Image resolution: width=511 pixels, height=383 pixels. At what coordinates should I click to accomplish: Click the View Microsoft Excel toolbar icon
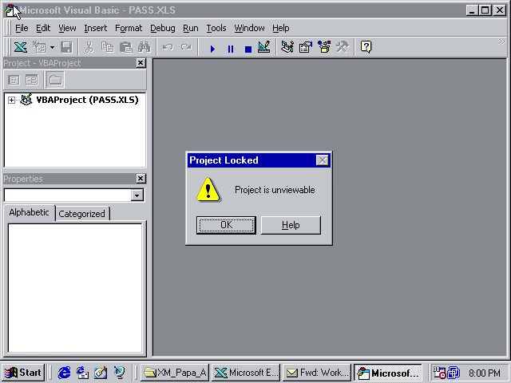[20, 47]
